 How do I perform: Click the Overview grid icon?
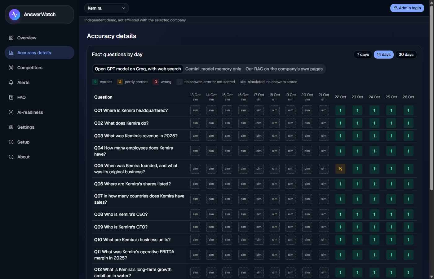11,38
